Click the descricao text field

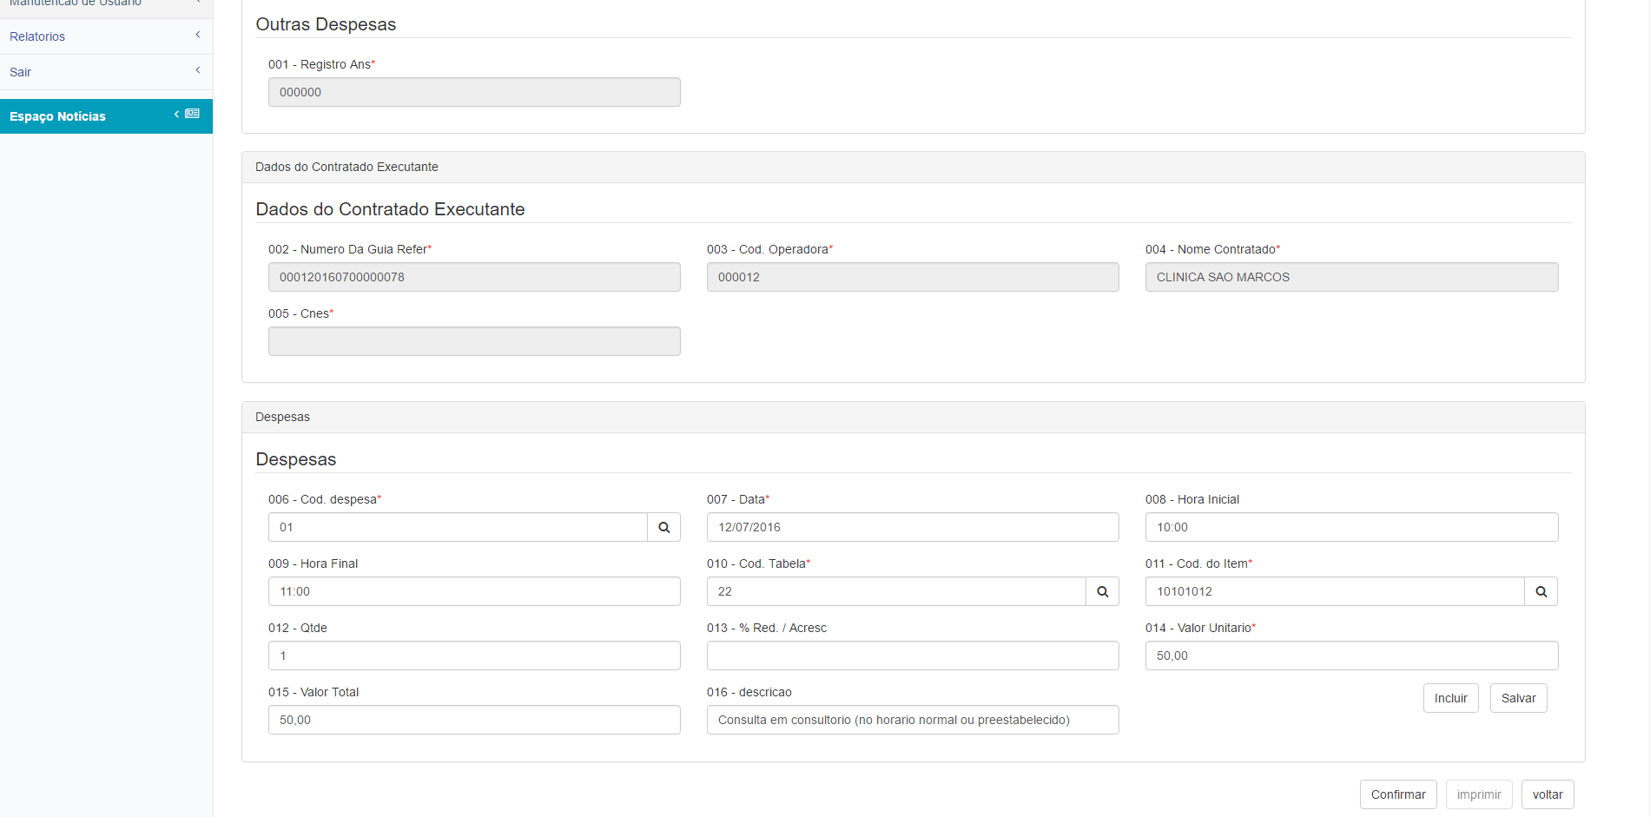[912, 720]
